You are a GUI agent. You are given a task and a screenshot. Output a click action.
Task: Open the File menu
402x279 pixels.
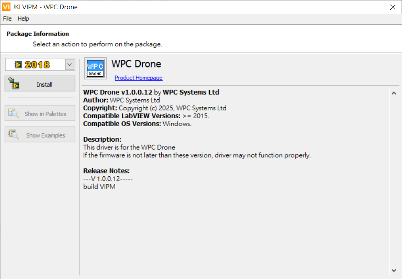(x=7, y=18)
